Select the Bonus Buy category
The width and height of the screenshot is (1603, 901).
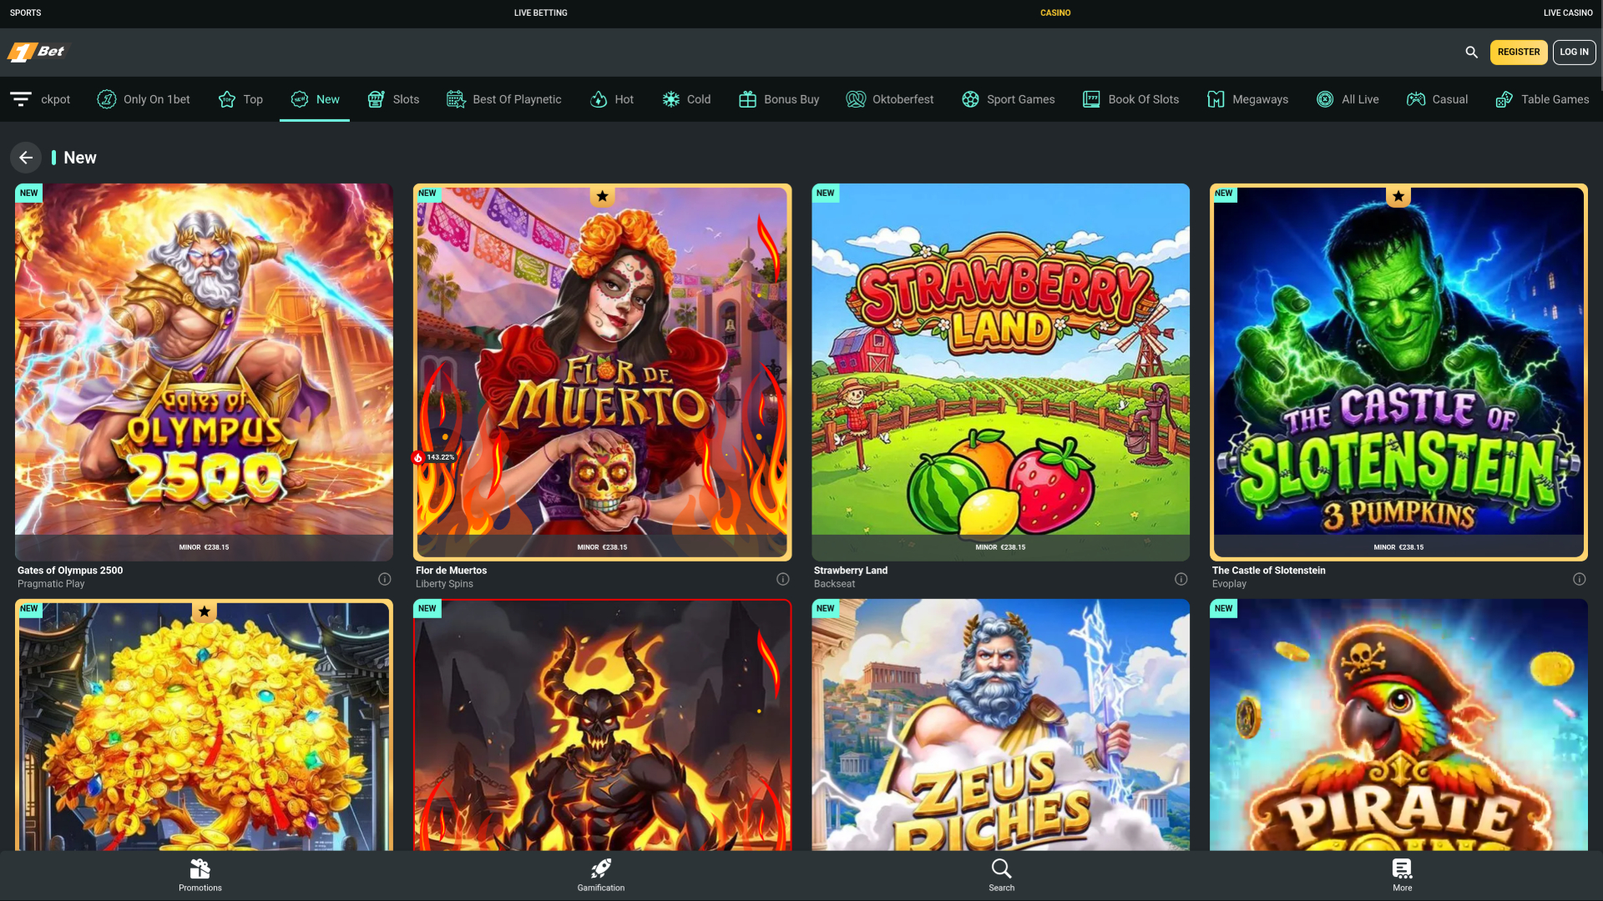pos(779,99)
